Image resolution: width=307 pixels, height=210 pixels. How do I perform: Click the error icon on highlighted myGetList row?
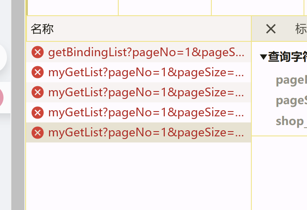point(38,132)
